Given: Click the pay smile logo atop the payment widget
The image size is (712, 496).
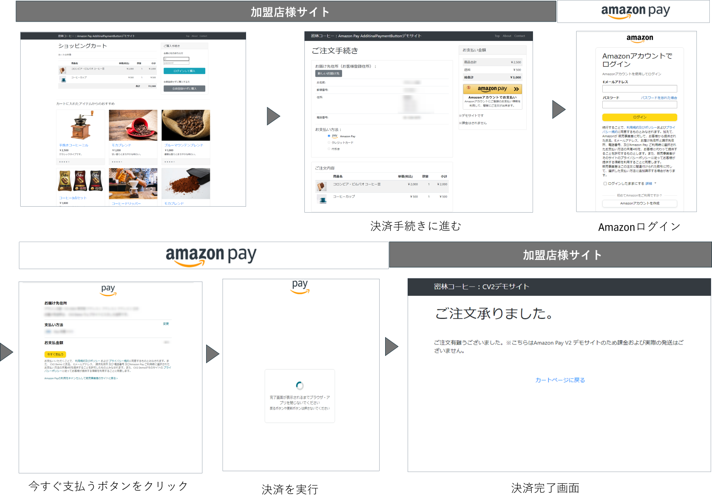Looking at the screenshot, I should pyautogui.click(x=108, y=289).
